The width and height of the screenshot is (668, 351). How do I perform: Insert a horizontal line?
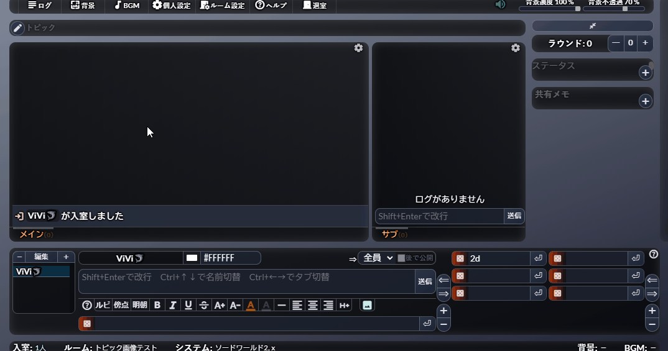click(x=282, y=306)
